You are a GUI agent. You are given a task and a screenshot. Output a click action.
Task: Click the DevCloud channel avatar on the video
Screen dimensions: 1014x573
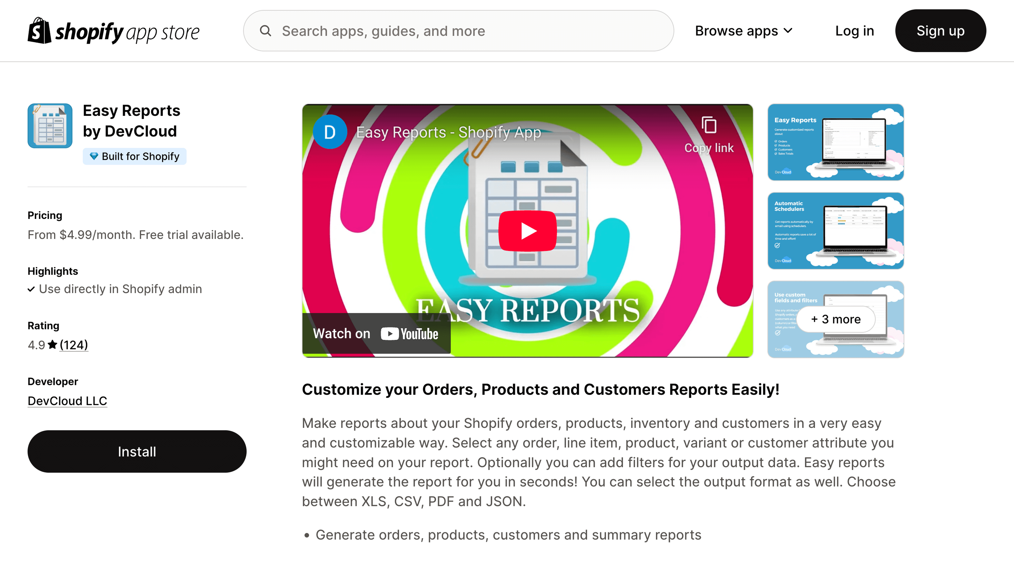tap(330, 132)
